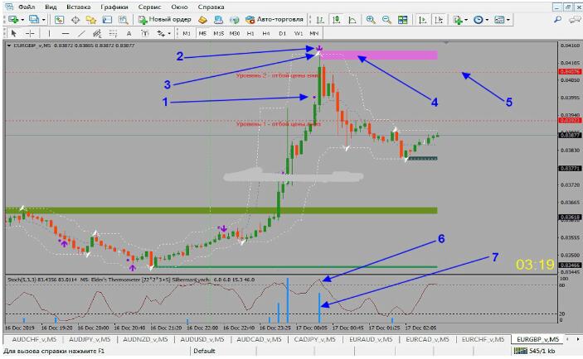Expand the New Chart dropdown arrow
The height and width of the screenshot is (359, 583).
click(x=22, y=20)
